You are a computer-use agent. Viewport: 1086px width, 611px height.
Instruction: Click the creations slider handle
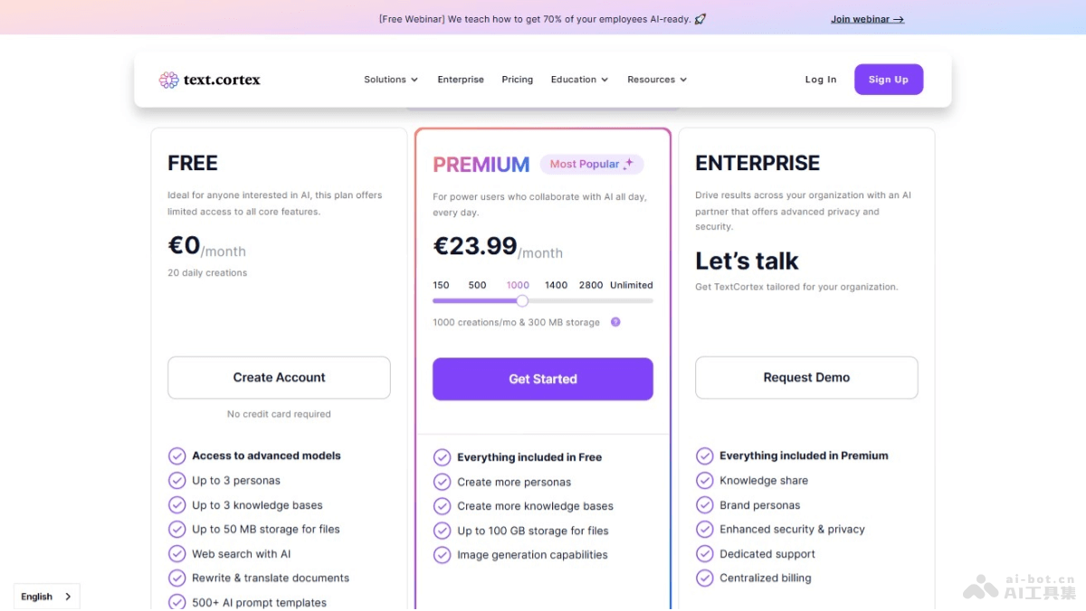pyautogui.click(x=522, y=301)
